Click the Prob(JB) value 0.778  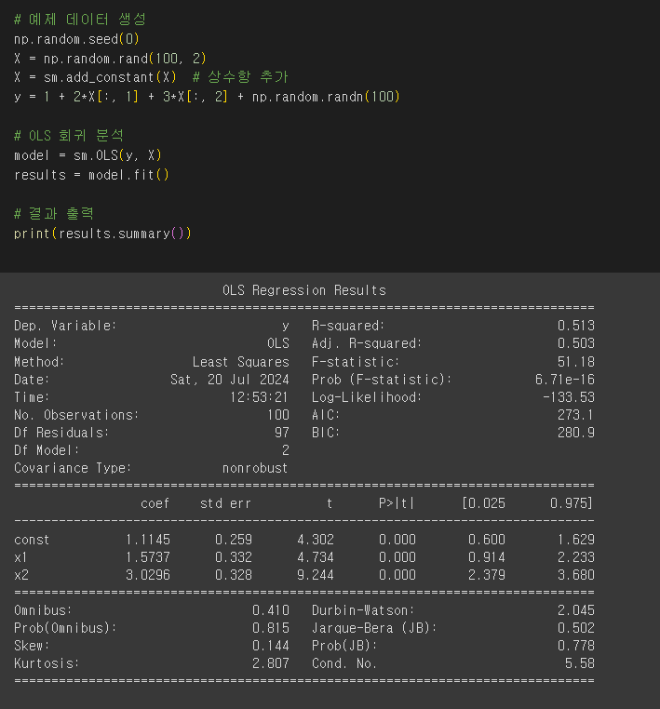576,646
